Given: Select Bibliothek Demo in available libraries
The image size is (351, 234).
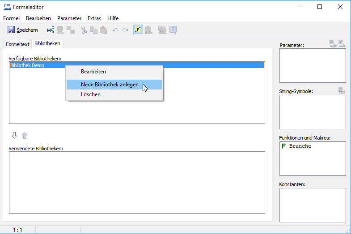Looking at the screenshot, I should (27, 65).
